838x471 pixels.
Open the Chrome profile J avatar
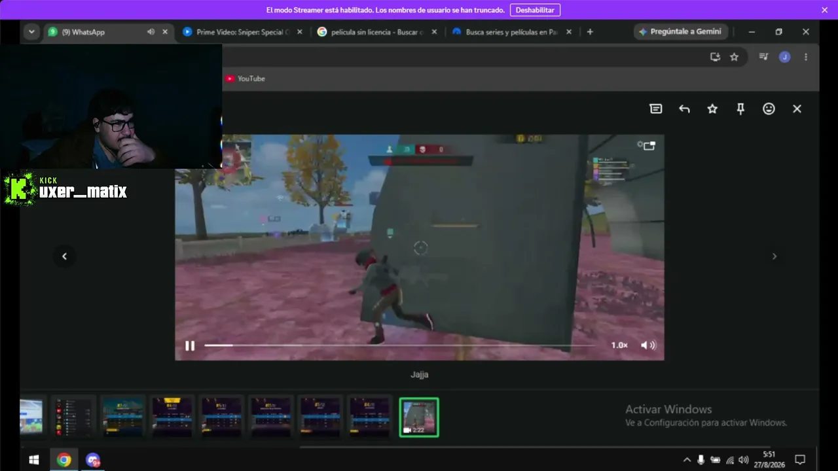(x=784, y=57)
